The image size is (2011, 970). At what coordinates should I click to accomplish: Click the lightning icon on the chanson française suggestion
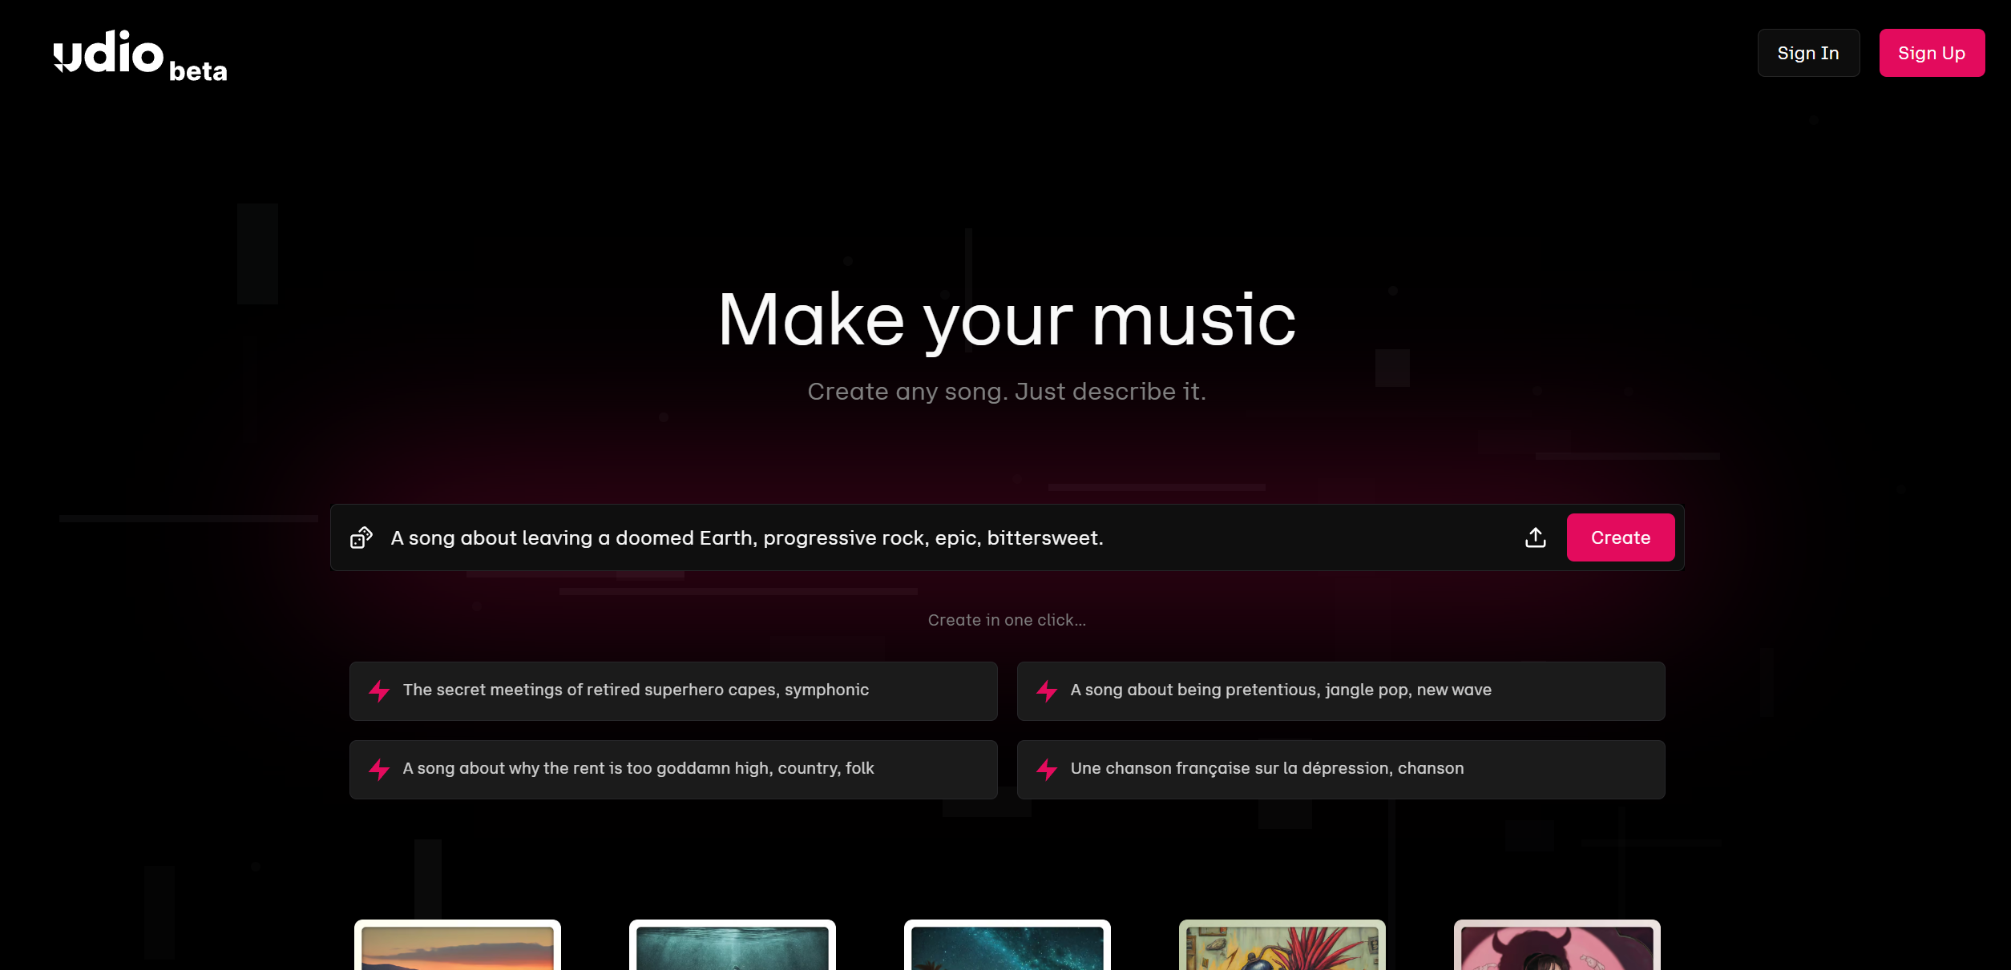[x=1047, y=769]
